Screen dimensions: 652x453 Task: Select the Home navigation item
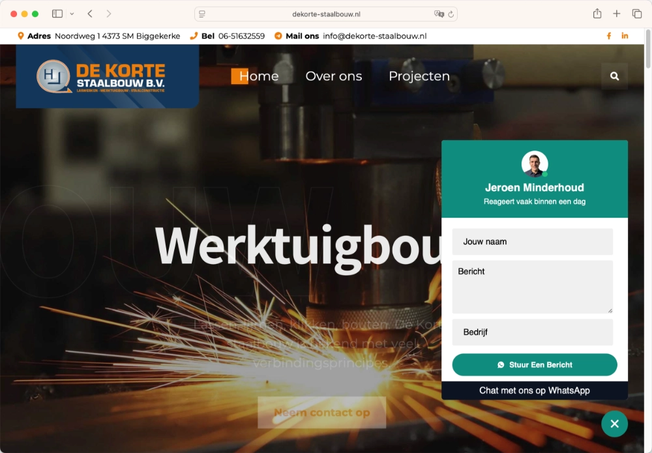[258, 76]
